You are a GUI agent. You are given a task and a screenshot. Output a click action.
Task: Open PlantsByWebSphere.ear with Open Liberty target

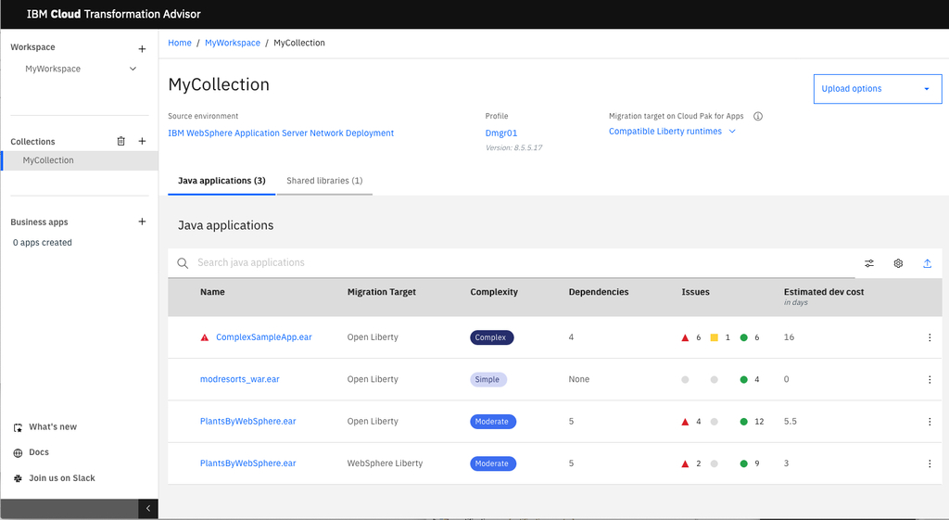pyautogui.click(x=248, y=422)
